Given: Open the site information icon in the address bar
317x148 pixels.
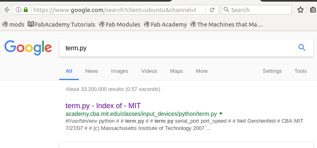Looking at the screenshot, I should click(19, 10).
